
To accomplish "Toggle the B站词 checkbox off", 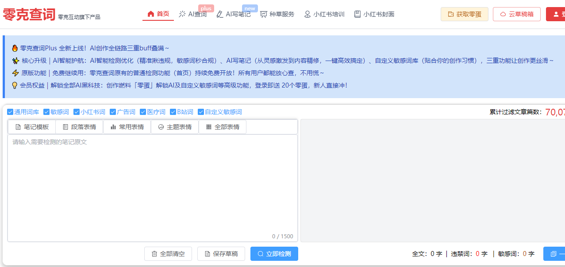I will pos(173,112).
